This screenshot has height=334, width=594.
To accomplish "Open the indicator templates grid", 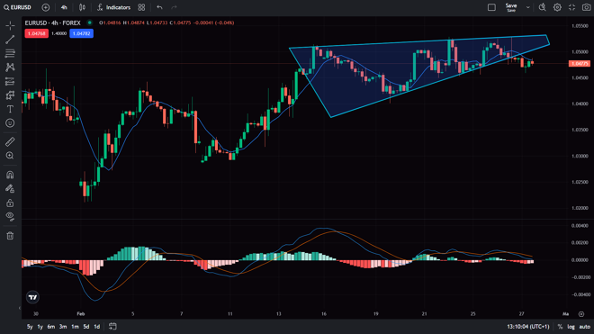I will click(141, 7).
